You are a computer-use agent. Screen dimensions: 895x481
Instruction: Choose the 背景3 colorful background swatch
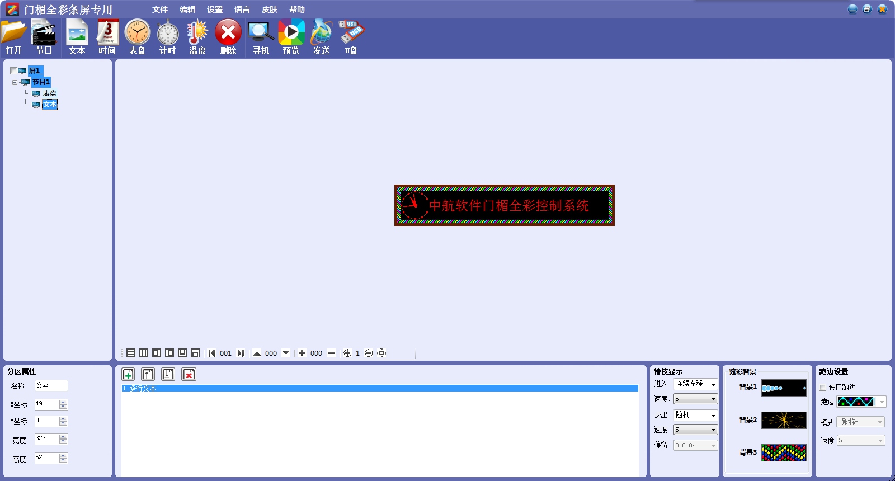tap(784, 452)
